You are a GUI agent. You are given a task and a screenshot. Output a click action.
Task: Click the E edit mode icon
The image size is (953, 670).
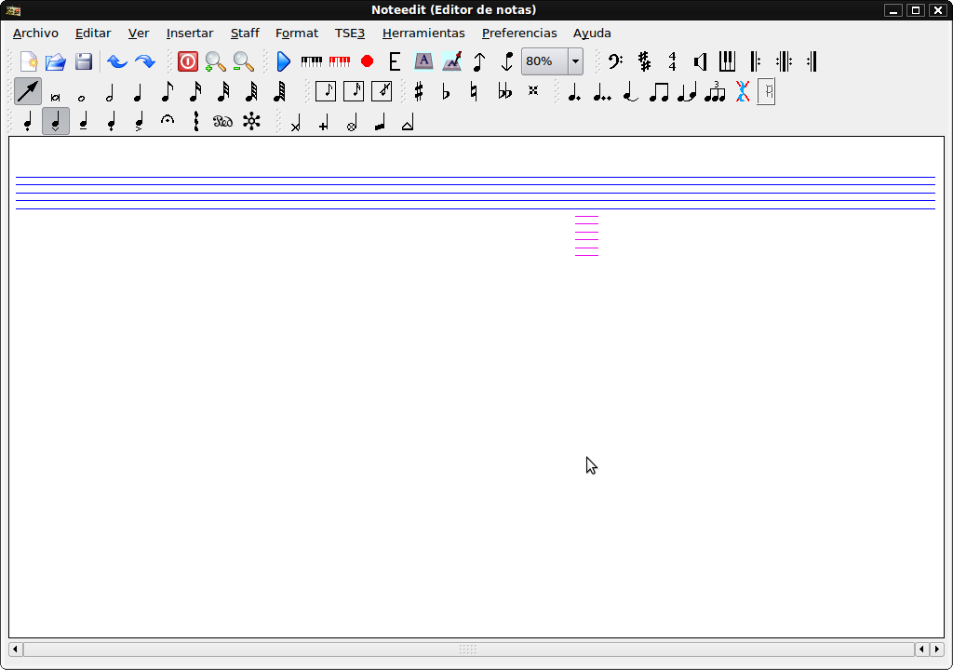point(395,61)
